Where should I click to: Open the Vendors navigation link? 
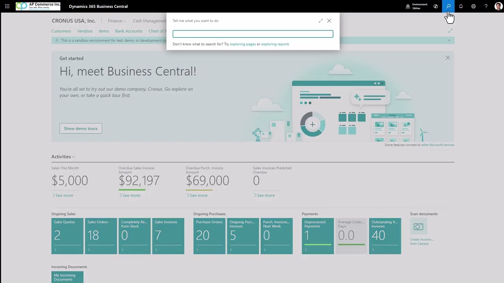pyautogui.click(x=85, y=31)
